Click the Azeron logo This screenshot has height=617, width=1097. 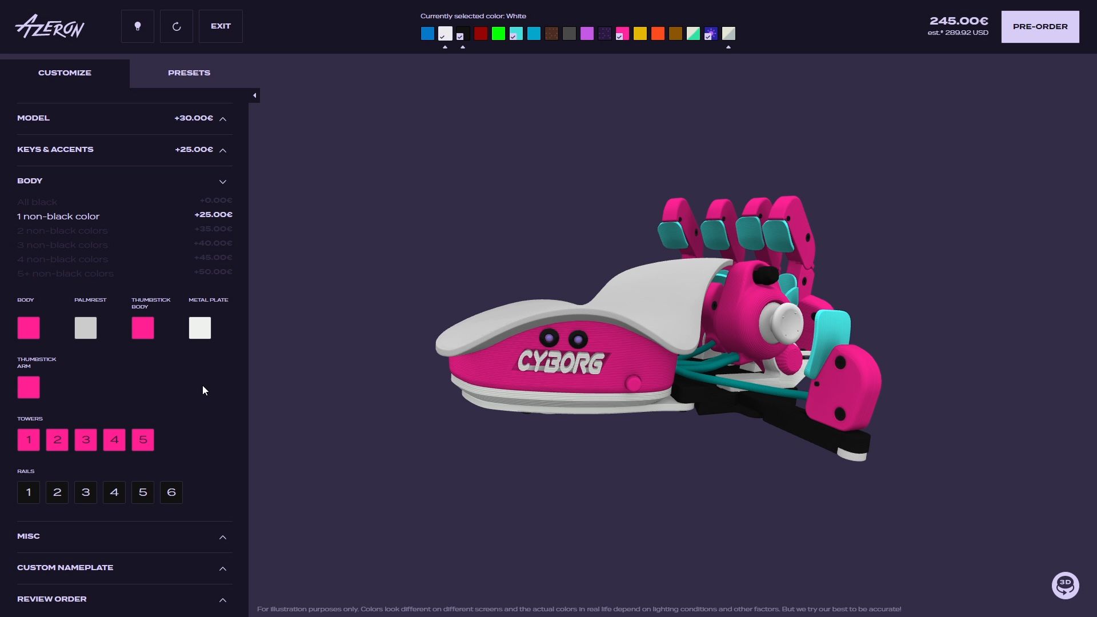click(x=50, y=26)
